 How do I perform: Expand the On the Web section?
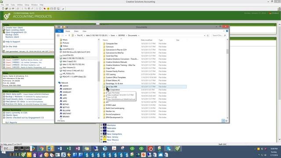pos(4,47)
